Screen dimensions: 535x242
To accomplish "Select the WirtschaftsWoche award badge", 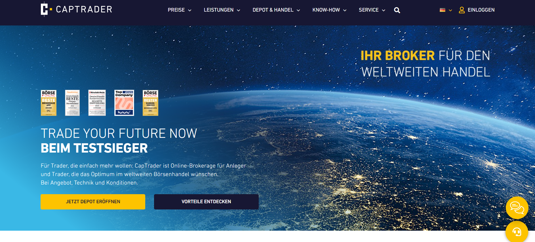I will click(x=97, y=103).
